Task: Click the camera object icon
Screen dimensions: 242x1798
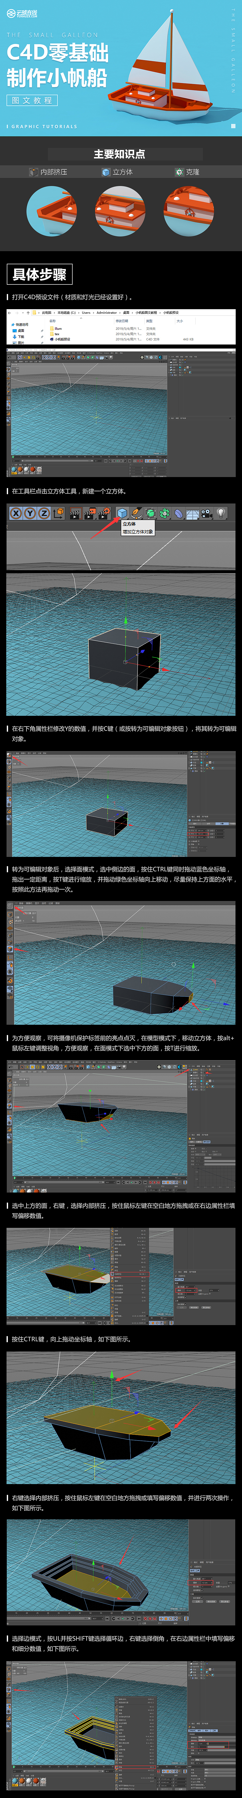Action: (206, 513)
